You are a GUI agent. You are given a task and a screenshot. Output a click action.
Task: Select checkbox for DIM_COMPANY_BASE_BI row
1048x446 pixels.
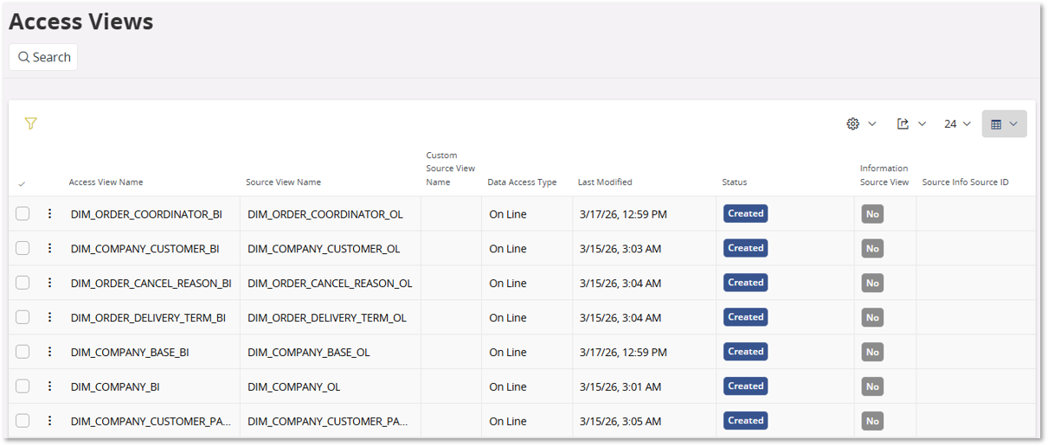(23, 352)
